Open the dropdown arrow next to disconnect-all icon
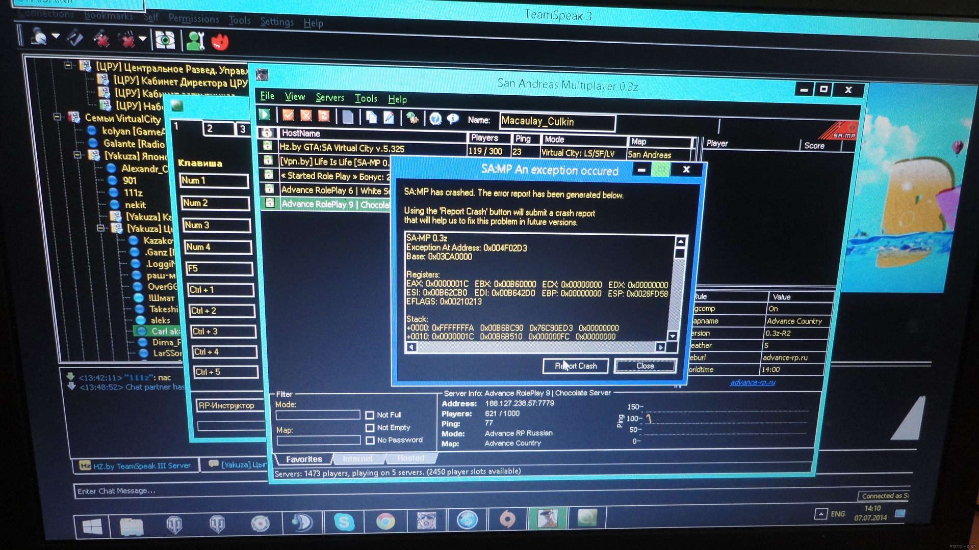The image size is (979, 550). click(x=143, y=39)
